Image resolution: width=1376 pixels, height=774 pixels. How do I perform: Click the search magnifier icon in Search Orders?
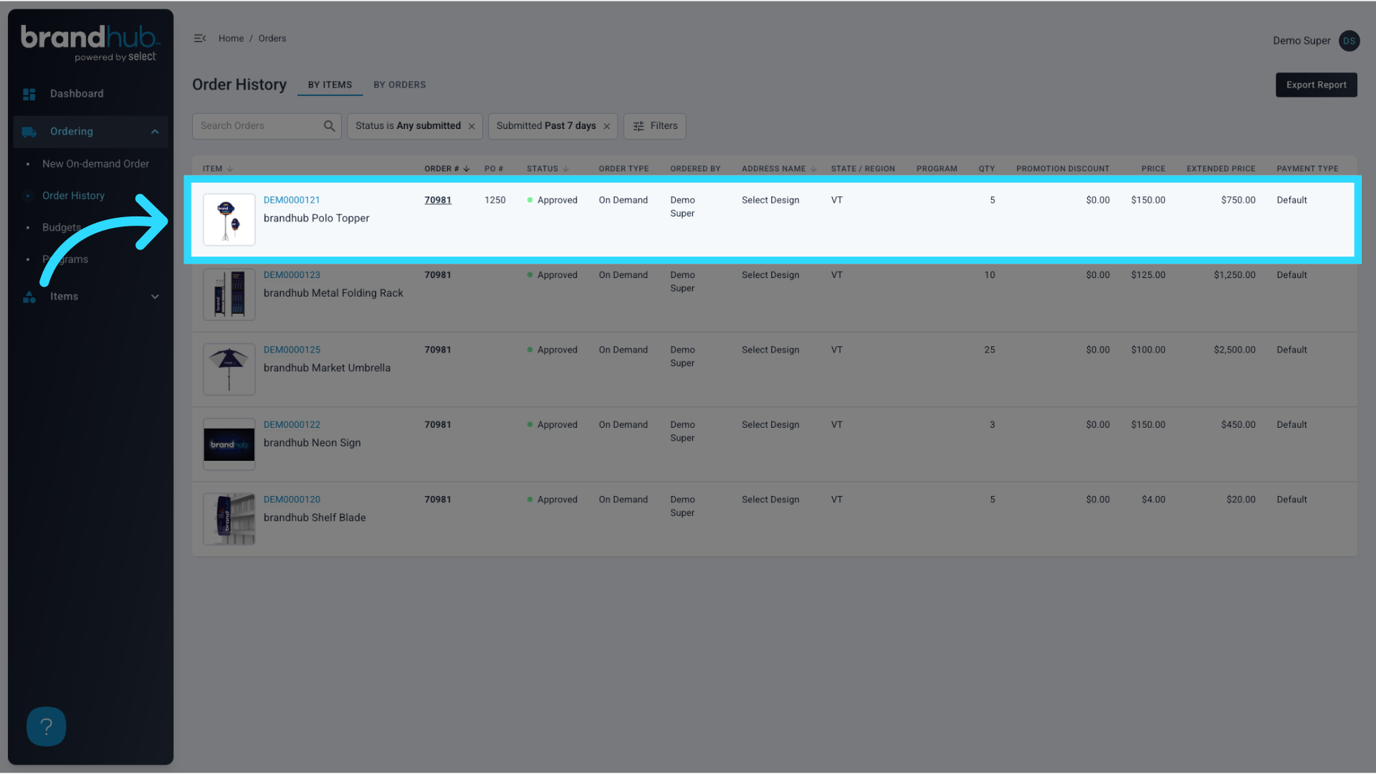point(329,125)
